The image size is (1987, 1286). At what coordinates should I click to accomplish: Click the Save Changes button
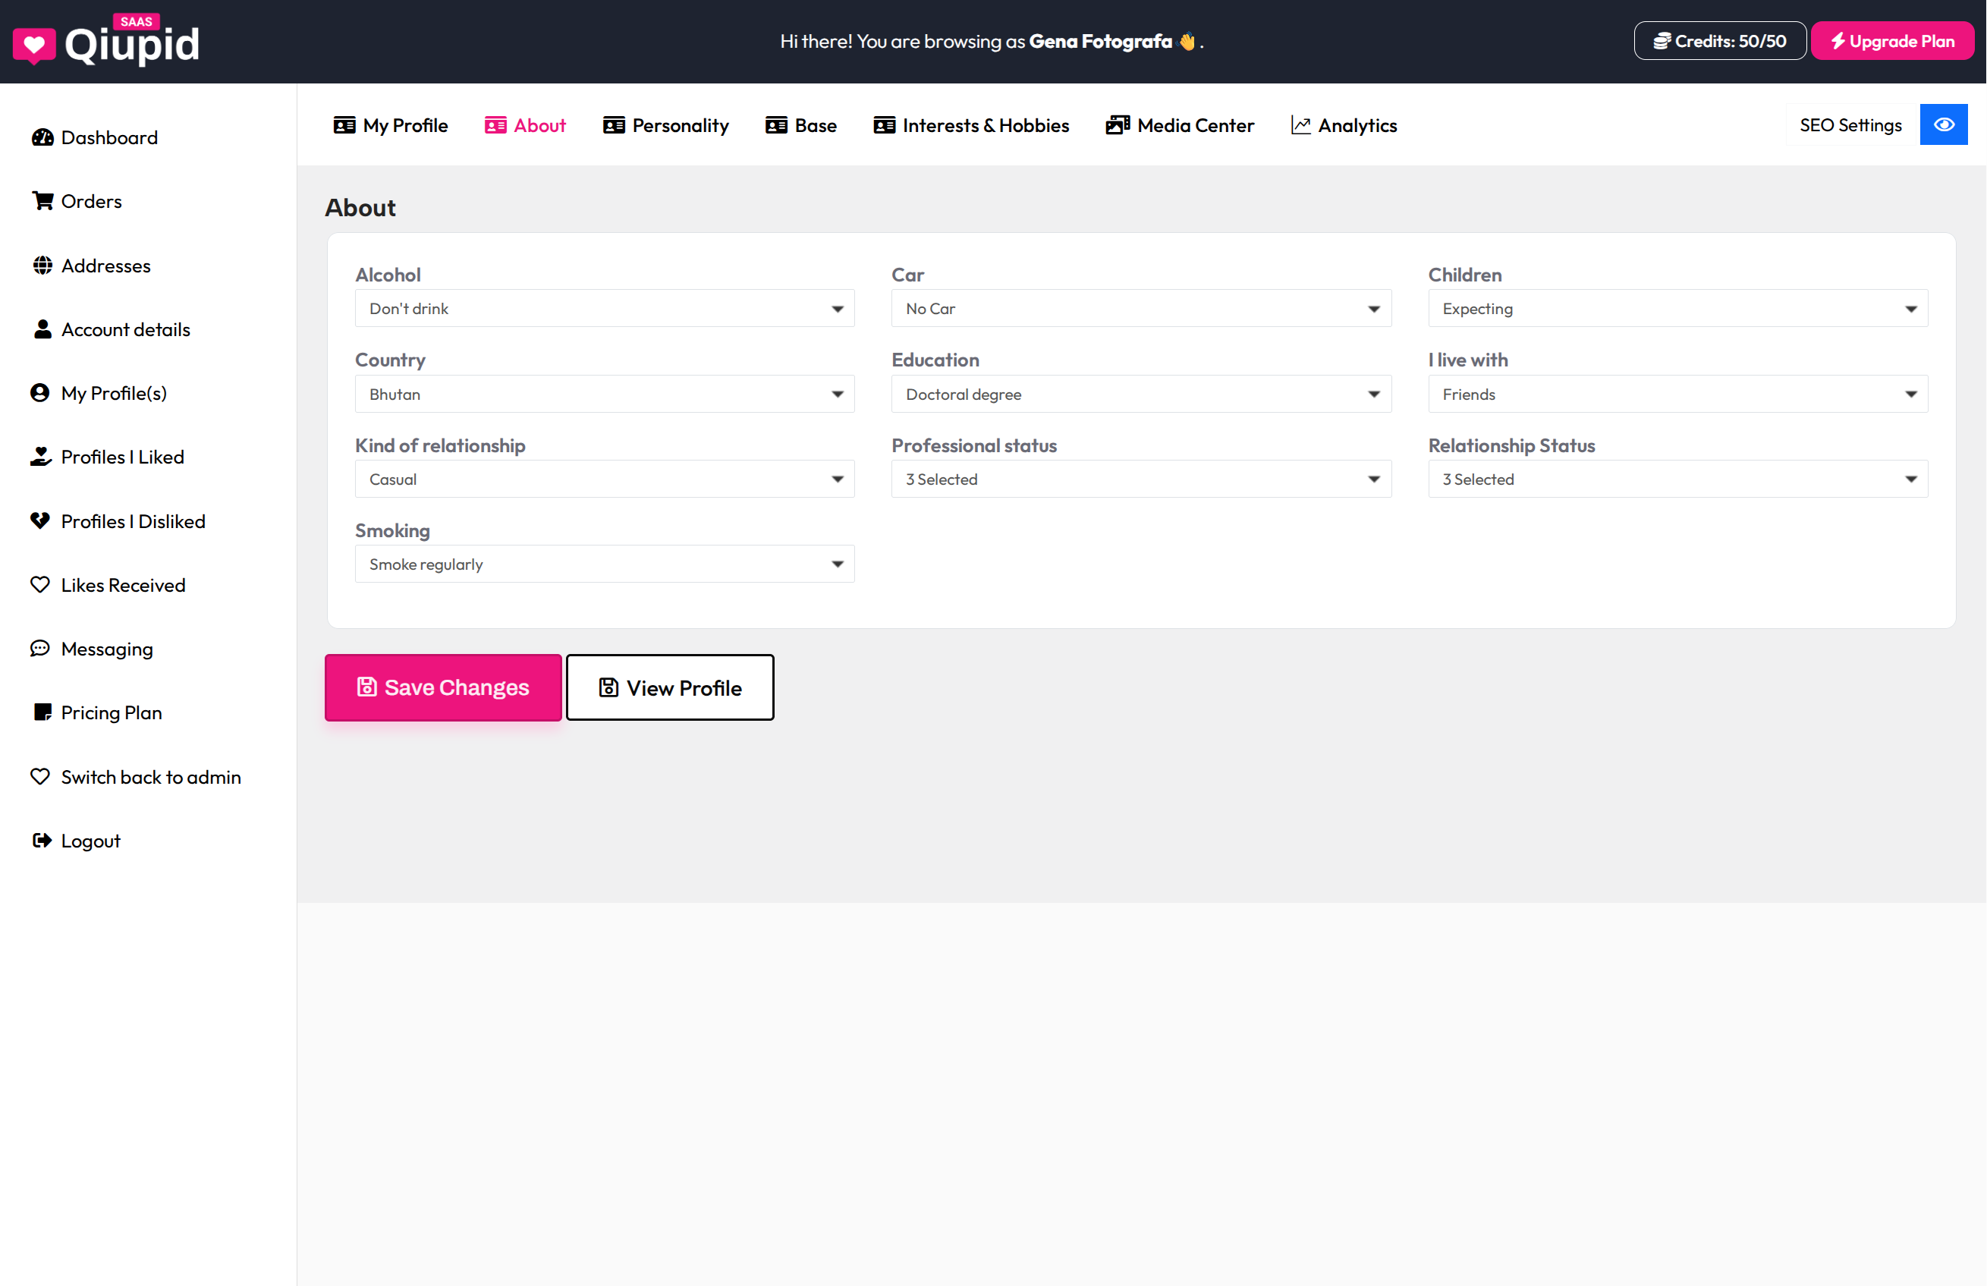point(442,687)
